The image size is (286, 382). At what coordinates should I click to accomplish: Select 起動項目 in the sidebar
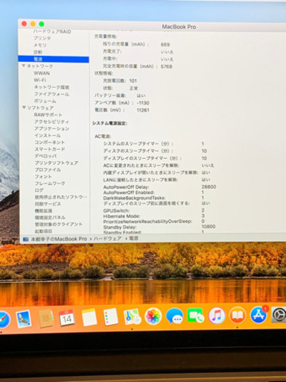(x=43, y=231)
